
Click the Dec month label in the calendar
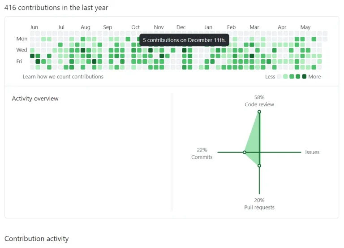click(181, 27)
